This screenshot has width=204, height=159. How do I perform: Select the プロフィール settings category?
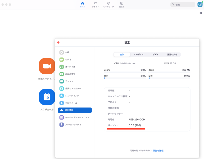pyautogui.click(x=75, y=103)
